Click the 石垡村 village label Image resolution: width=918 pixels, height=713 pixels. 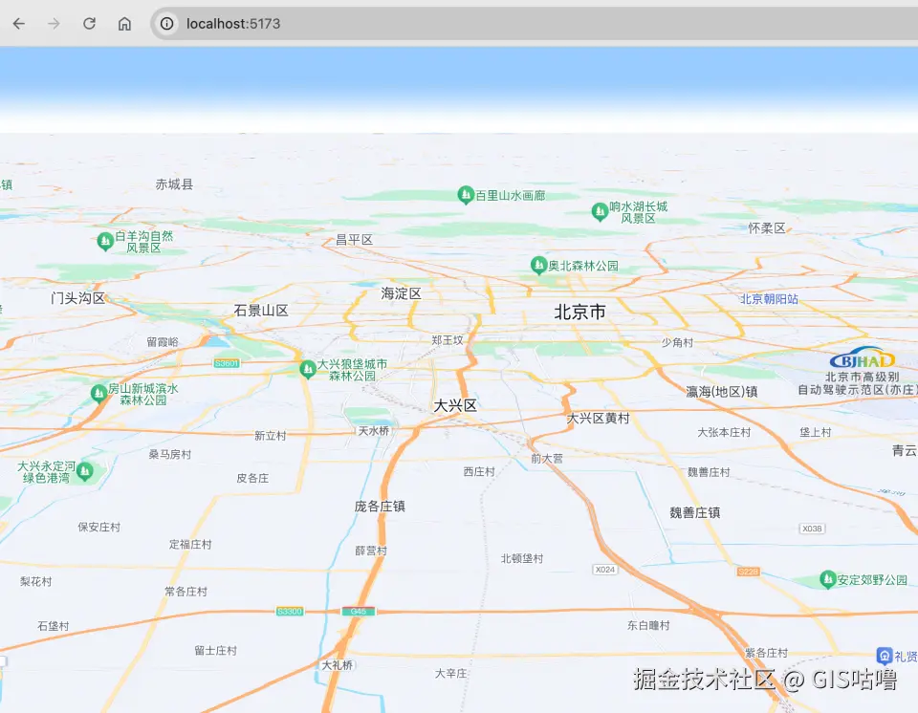(x=54, y=626)
